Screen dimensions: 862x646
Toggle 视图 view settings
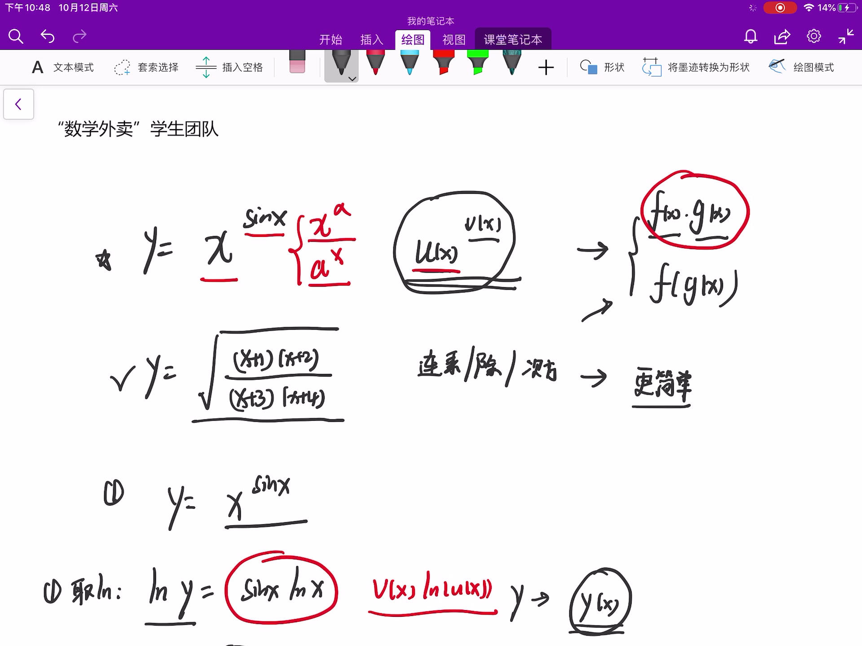tap(453, 39)
